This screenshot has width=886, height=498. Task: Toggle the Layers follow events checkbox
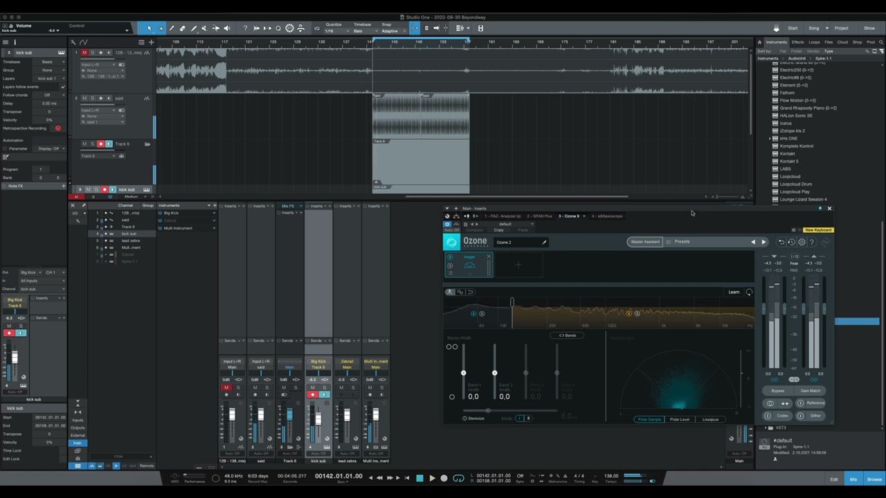(62, 86)
